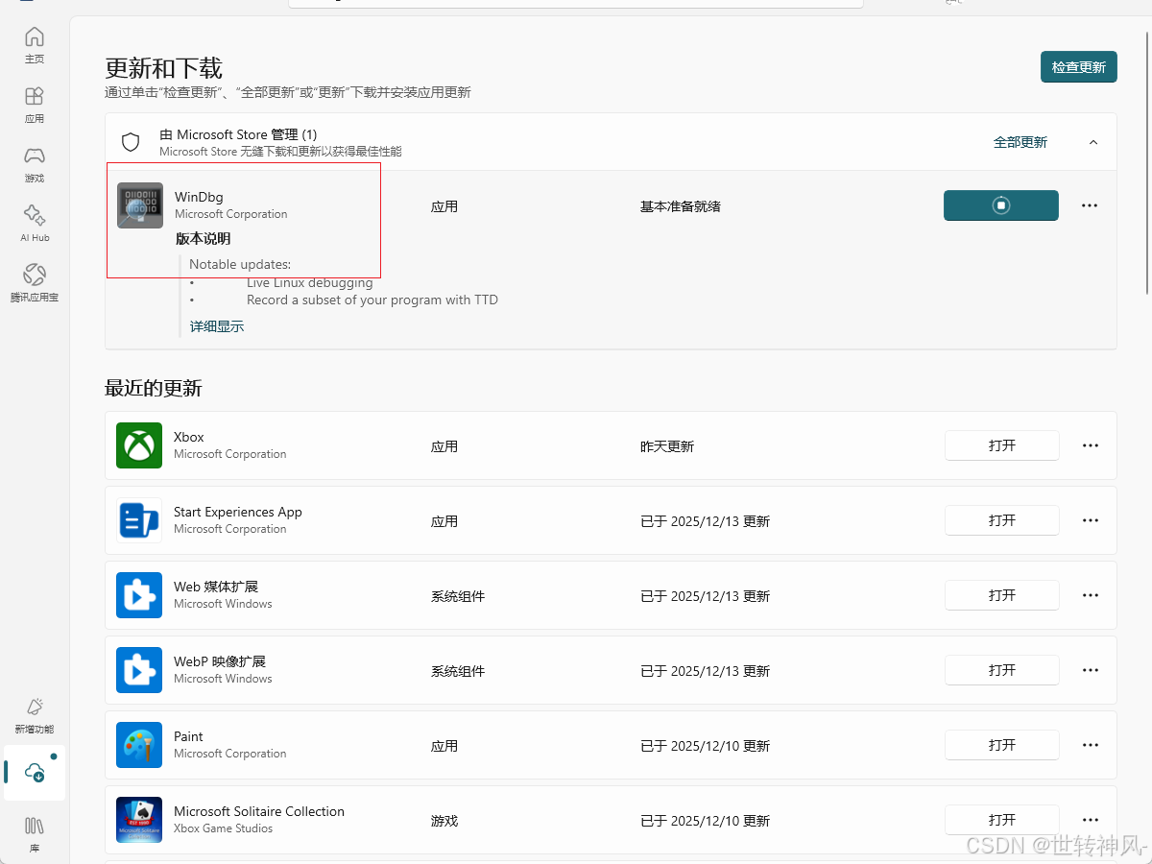This screenshot has width=1152, height=864.
Task: Open more options for WinDbg
Action: [x=1090, y=205]
